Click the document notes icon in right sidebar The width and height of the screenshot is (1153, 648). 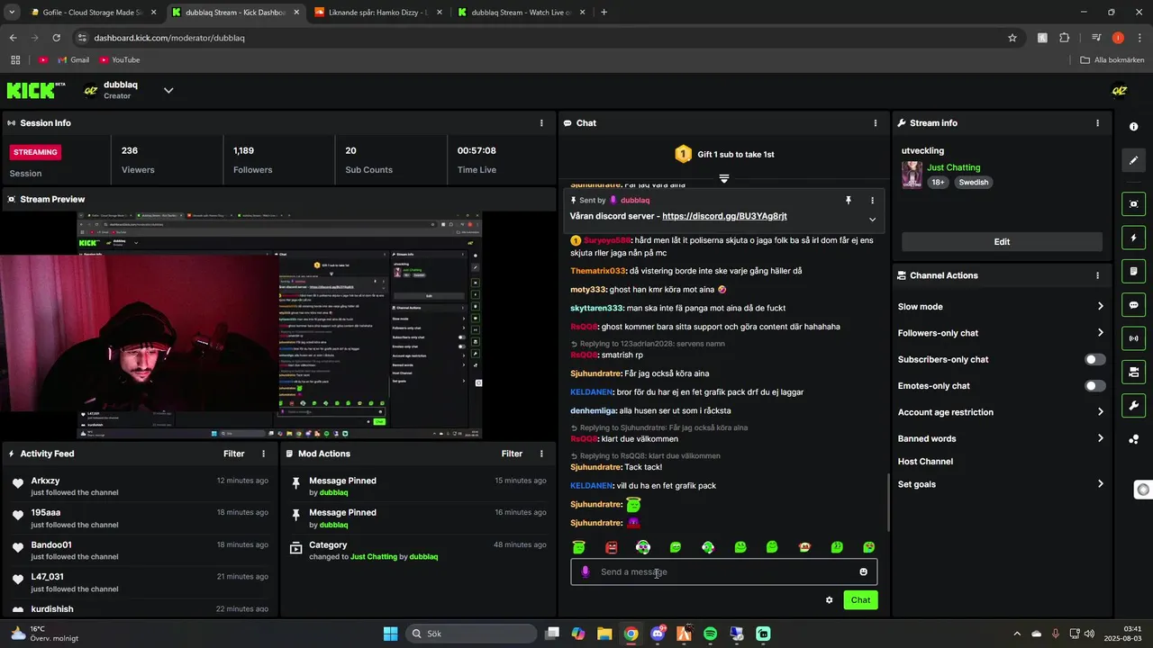[1134, 271]
